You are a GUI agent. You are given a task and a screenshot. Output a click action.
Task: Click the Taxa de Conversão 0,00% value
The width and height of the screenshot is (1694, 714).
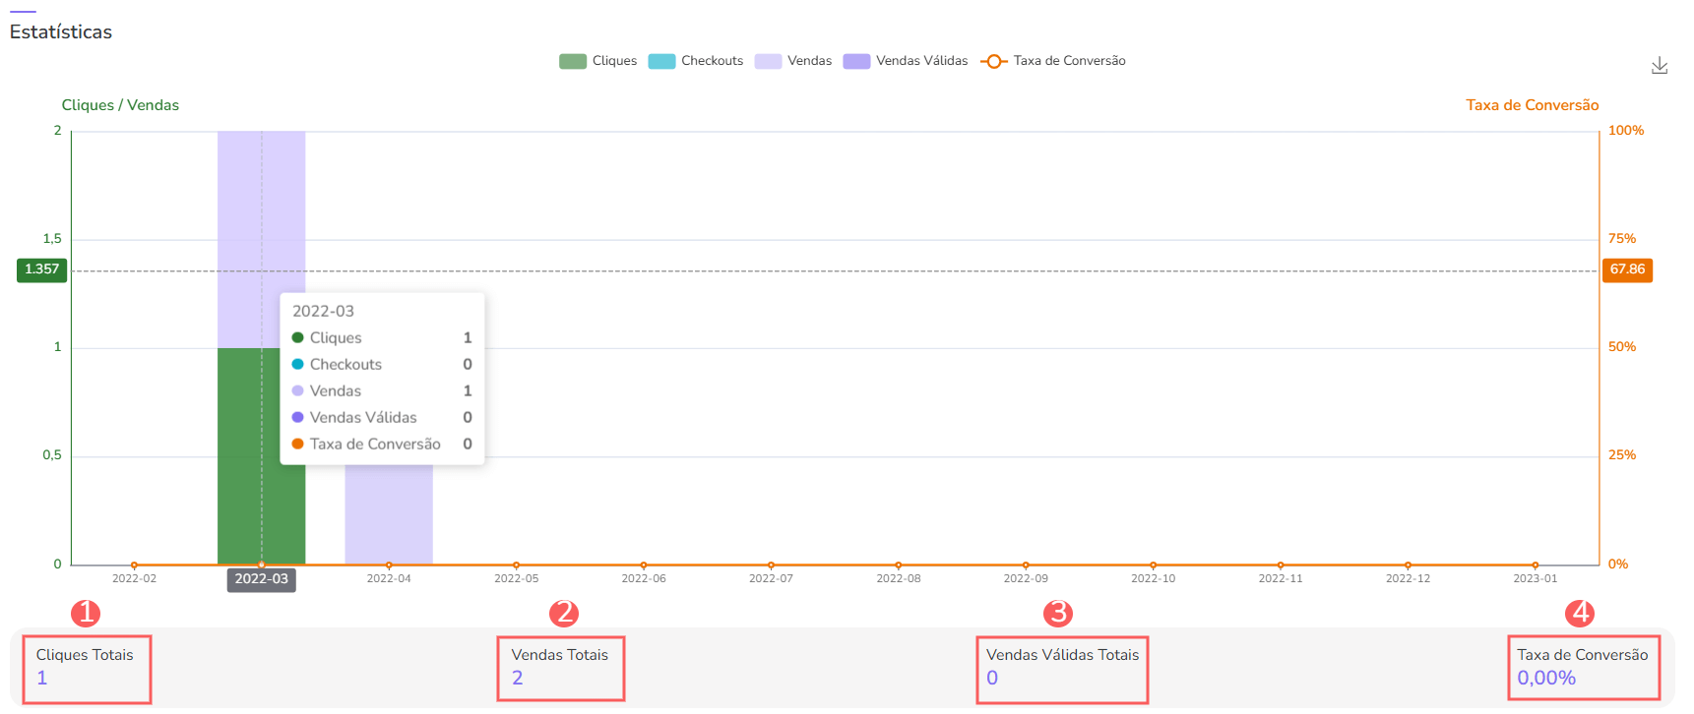tap(1546, 678)
